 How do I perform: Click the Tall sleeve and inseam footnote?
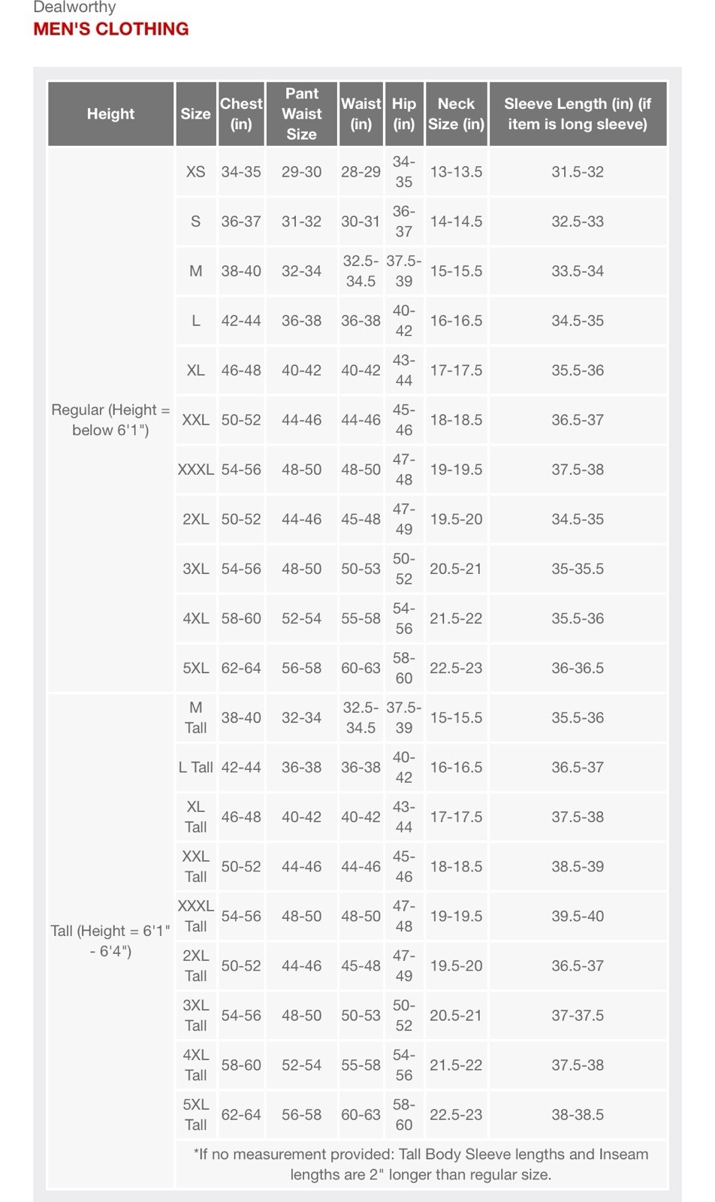(x=421, y=1164)
